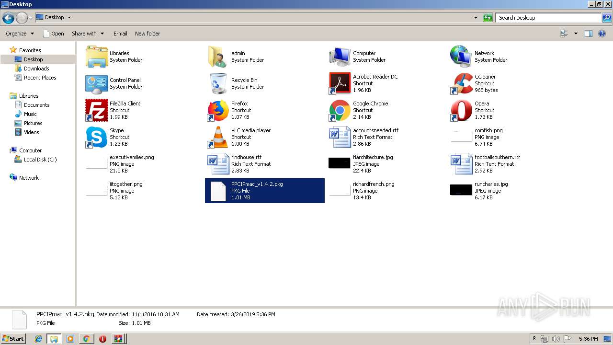Screen dimensions: 613x345
Task: Select the admin folder icon
Action: [x=218, y=57]
